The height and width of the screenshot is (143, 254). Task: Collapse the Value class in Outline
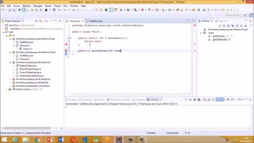[x=201, y=33]
